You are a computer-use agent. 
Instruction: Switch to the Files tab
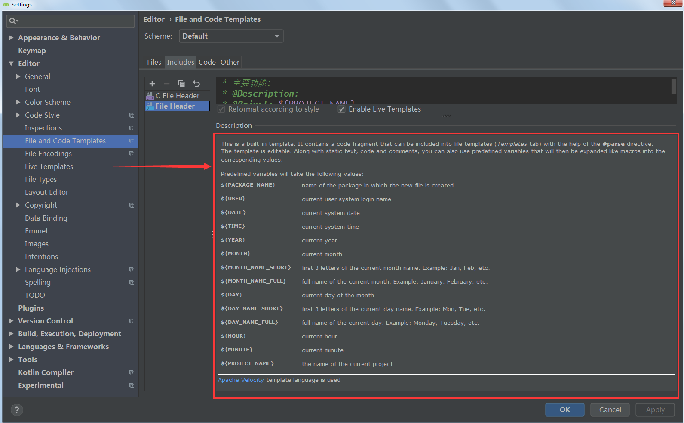(x=154, y=62)
